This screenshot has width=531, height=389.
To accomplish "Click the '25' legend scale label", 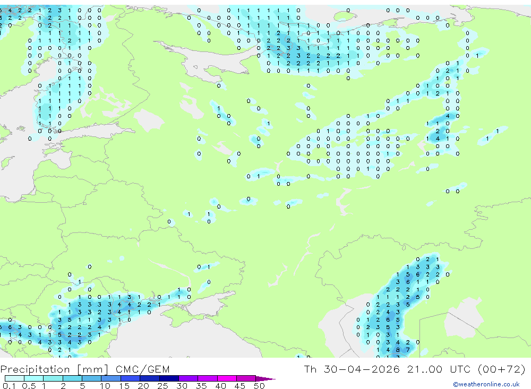I will coord(162,386).
